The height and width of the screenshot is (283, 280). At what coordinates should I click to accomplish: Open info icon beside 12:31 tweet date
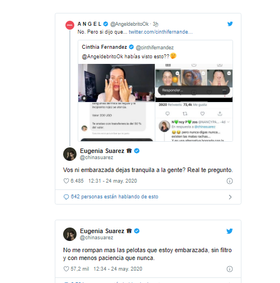click(x=230, y=181)
